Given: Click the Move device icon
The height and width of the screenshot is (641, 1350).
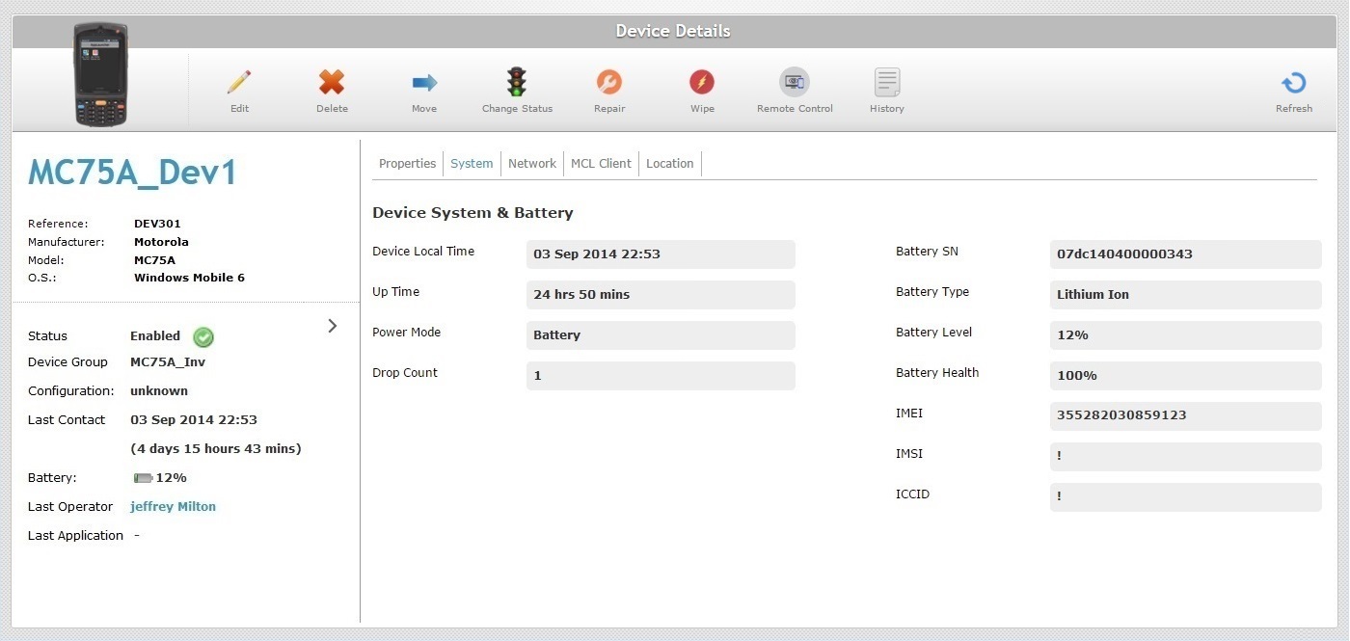Looking at the screenshot, I should tap(423, 82).
